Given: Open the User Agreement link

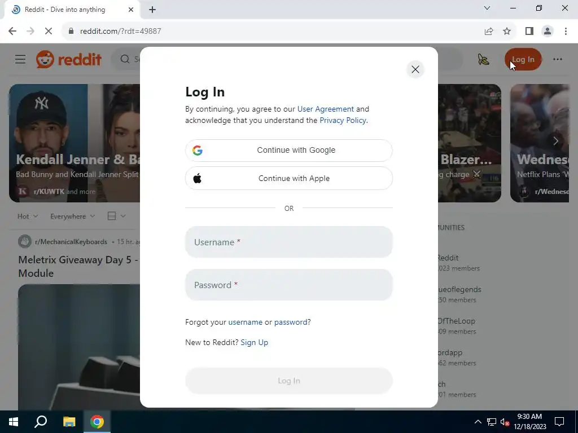Looking at the screenshot, I should (x=326, y=109).
